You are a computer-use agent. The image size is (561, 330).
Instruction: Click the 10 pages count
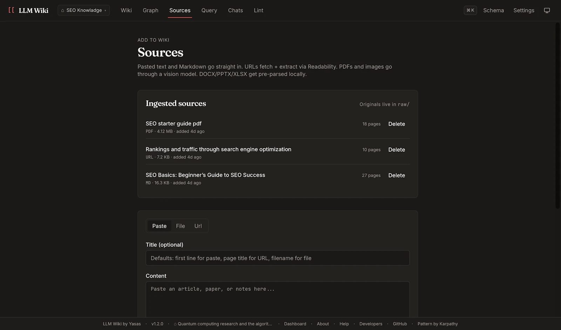click(371, 149)
